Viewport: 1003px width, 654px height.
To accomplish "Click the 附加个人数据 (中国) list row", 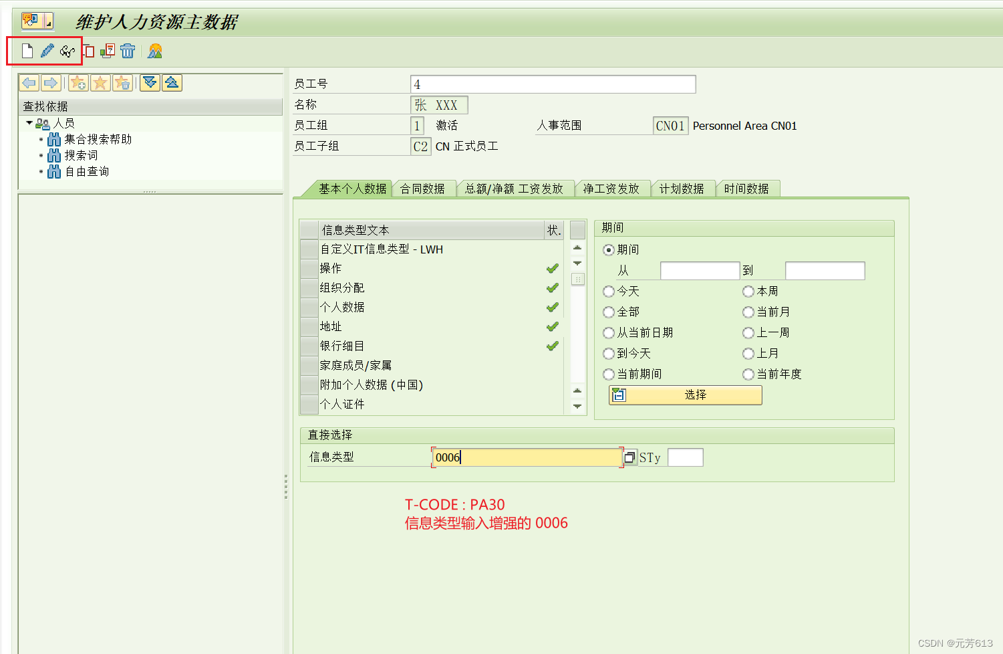I will pos(432,385).
